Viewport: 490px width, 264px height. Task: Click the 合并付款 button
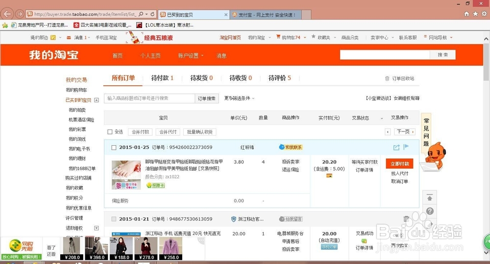(140, 132)
